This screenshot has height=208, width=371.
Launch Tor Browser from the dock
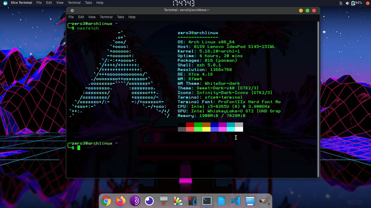tap(135, 201)
